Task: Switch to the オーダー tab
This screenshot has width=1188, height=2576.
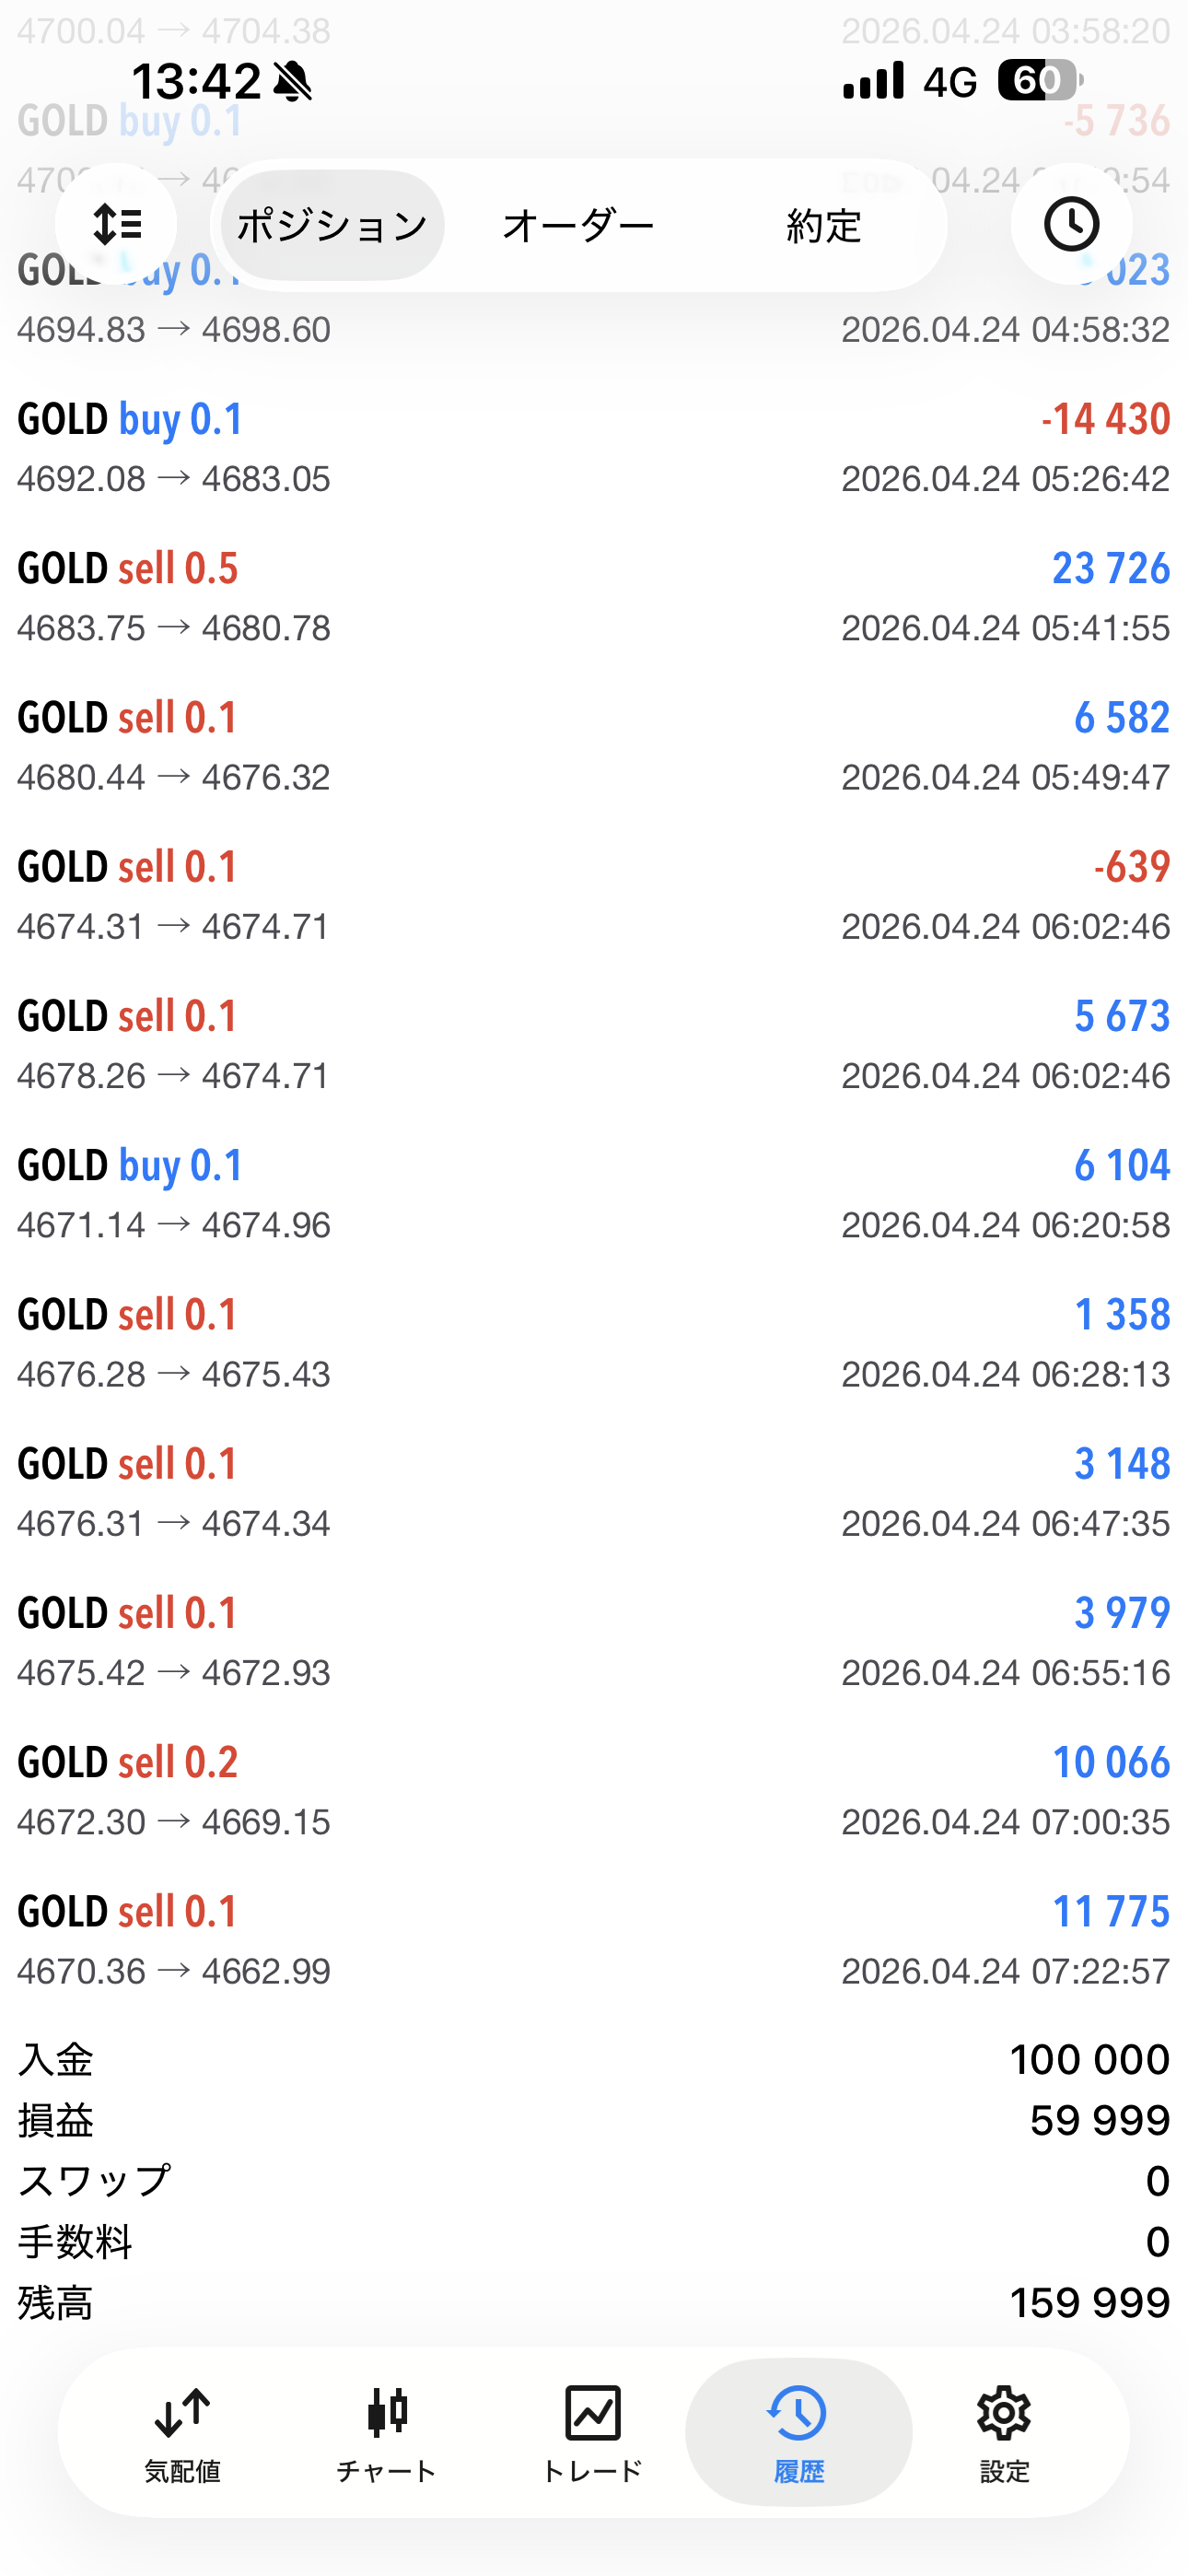Action: pyautogui.click(x=578, y=226)
